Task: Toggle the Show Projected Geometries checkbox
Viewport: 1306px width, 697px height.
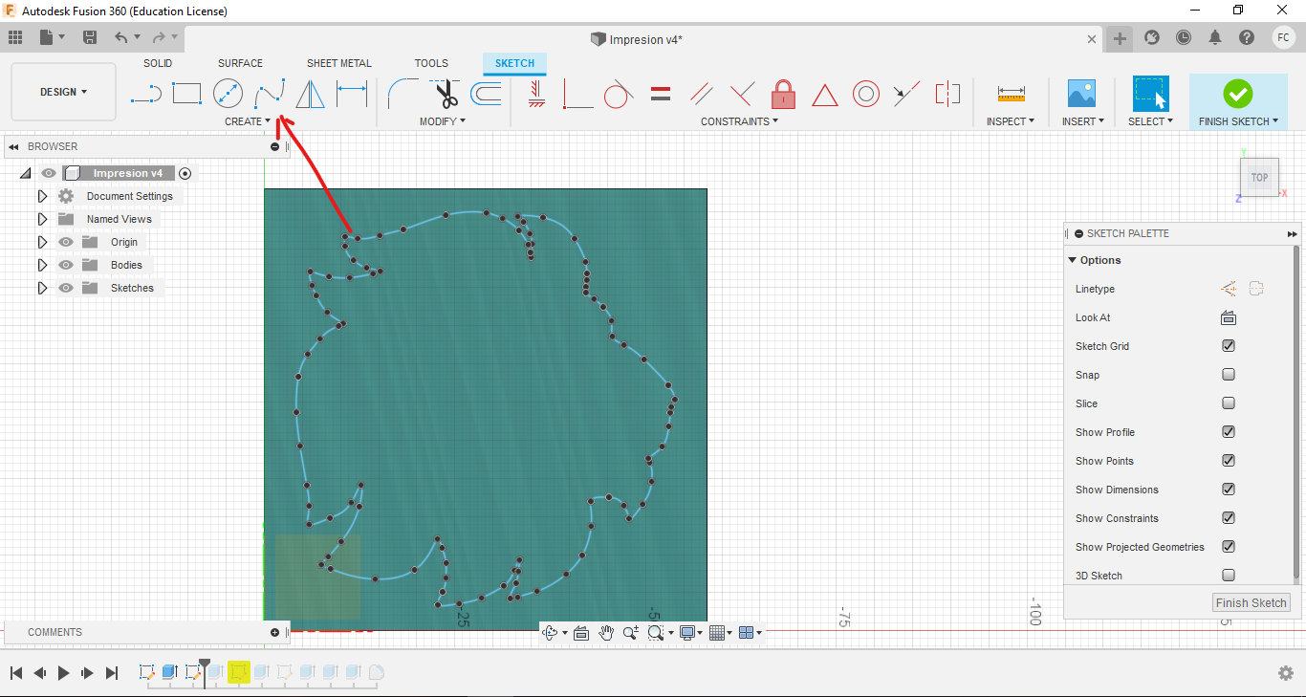Action: [x=1229, y=547]
